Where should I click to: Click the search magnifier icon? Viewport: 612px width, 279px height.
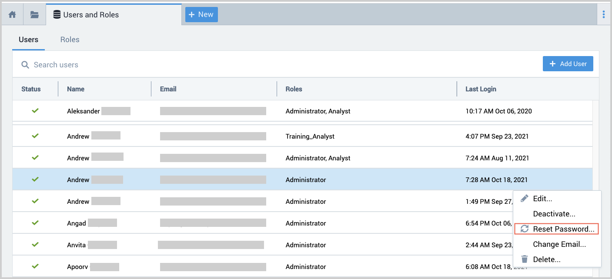point(26,65)
